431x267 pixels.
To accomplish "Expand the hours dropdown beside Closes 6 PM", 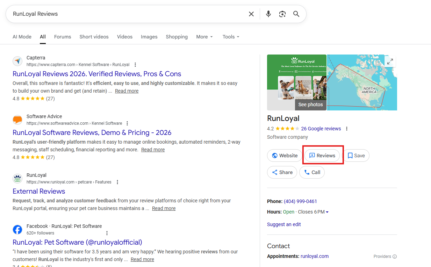I will coord(327,212).
